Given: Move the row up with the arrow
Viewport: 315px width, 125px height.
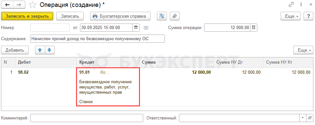Looking at the screenshot, I should (x=40, y=50).
